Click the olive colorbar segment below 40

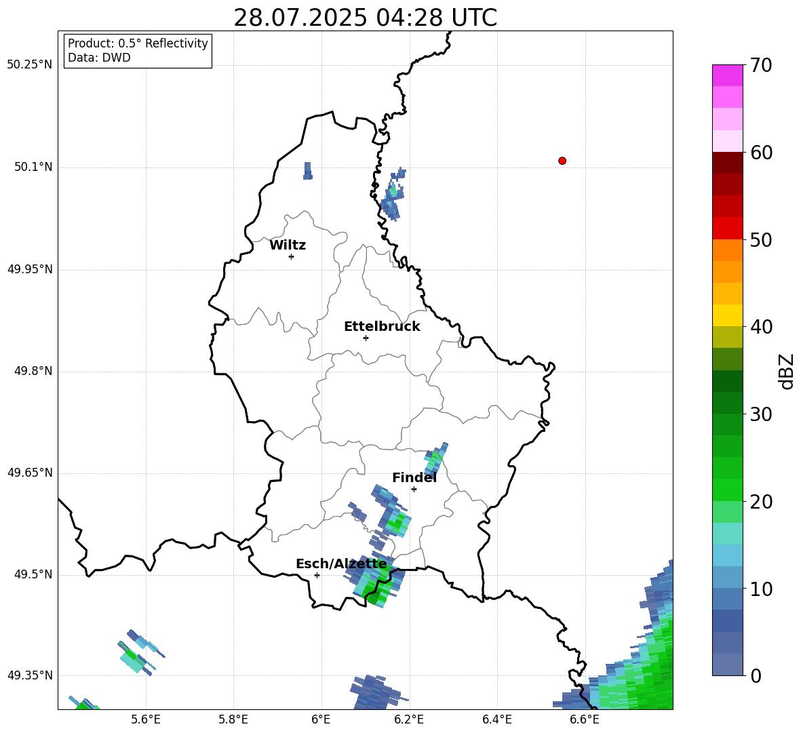click(727, 337)
